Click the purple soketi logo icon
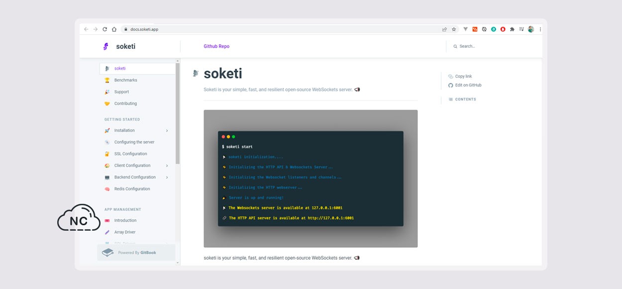This screenshot has height=289, width=622. (x=105, y=46)
